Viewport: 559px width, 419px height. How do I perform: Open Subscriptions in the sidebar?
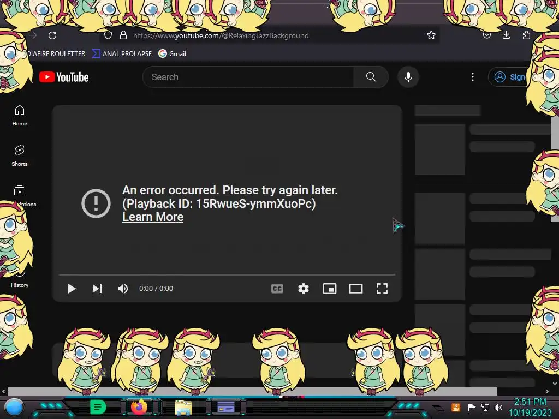(x=20, y=196)
